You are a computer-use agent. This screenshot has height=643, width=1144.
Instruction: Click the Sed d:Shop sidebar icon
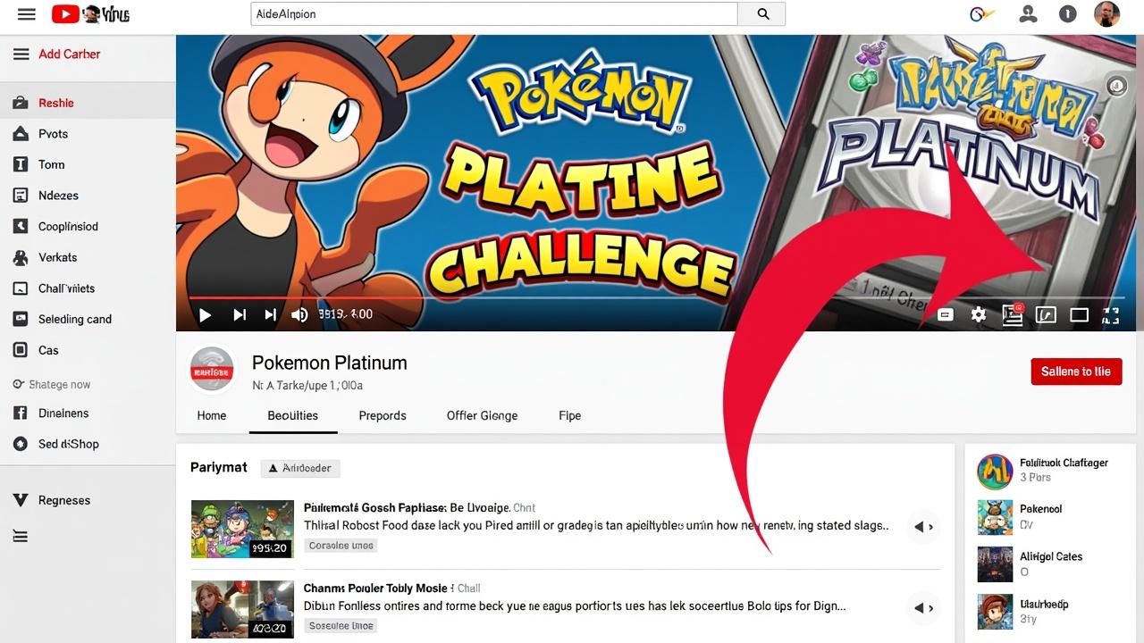click(21, 444)
